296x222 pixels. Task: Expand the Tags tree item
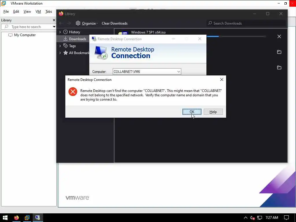pos(60,46)
